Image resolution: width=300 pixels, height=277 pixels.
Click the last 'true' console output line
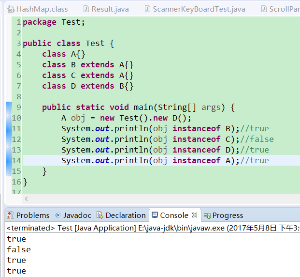pos(16,271)
